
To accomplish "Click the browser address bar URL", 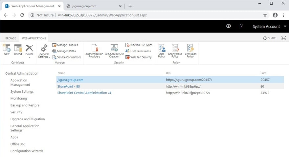I will point(102,15).
